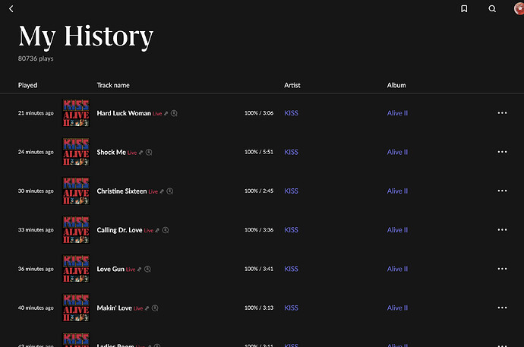Image resolution: width=524 pixels, height=347 pixels.
Task: Select the track title Hard Luck Woman
Action: pos(124,113)
